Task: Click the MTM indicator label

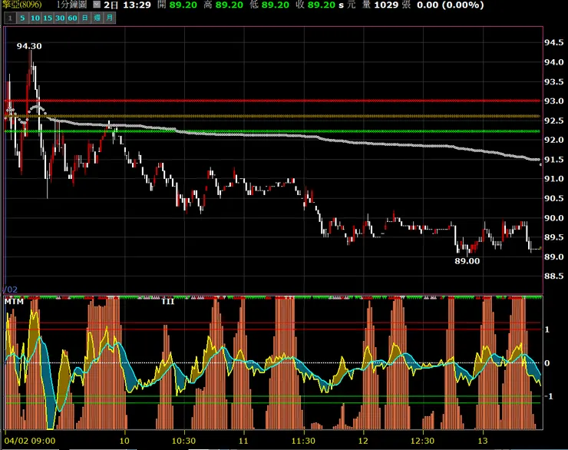Action: 14,302
